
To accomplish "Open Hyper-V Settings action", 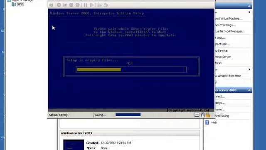I will pos(225,25).
